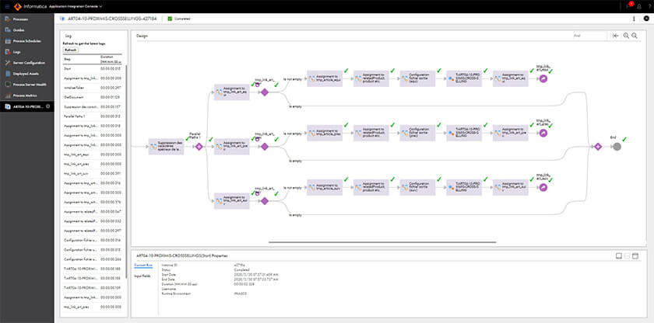Select the Configuration fichier sortie (suiv) step

click(x=417, y=187)
